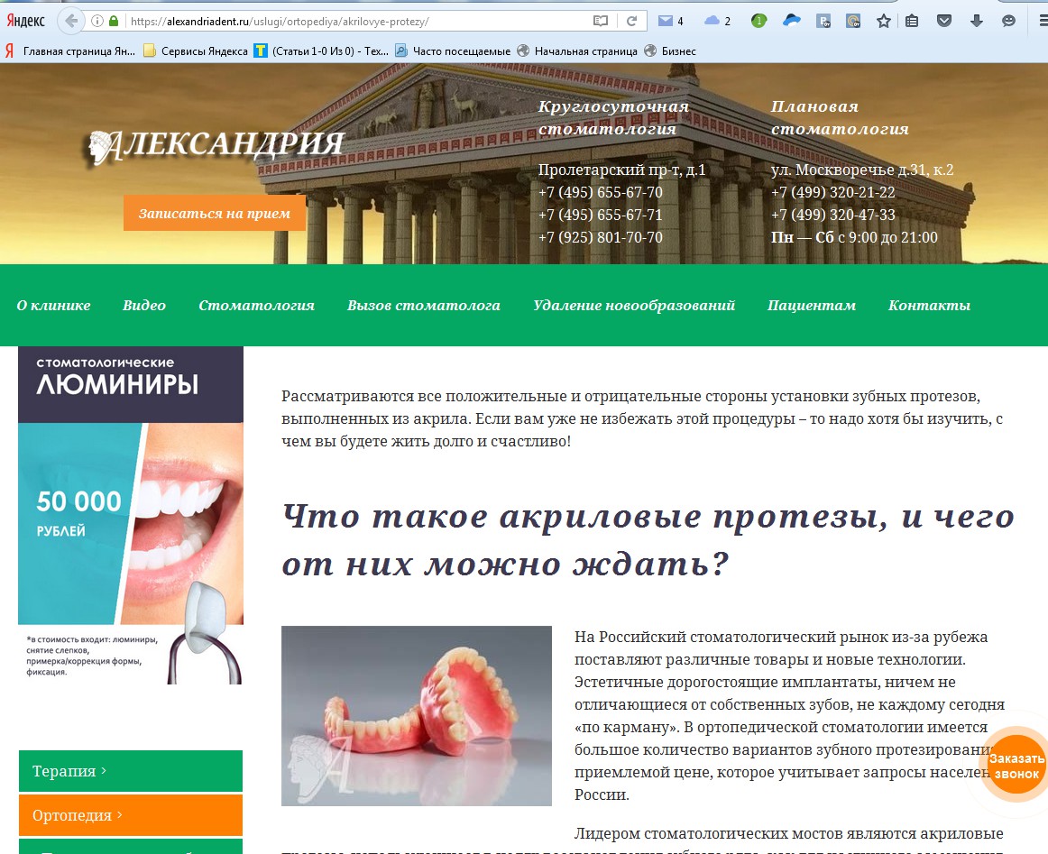The width and height of the screenshot is (1048, 854).
Task: Open the О клинике menu item
Action: 53,306
